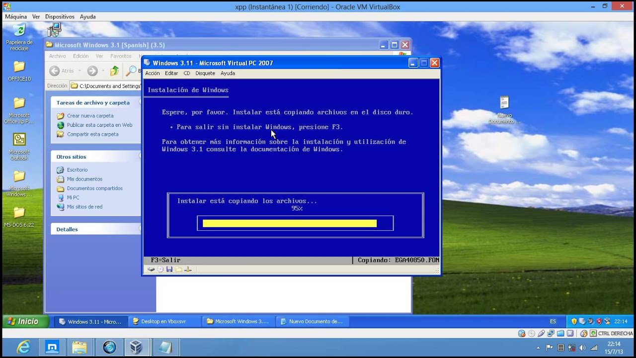
Task: Open Internet Explorer from host taskbar
Action: pos(23,347)
